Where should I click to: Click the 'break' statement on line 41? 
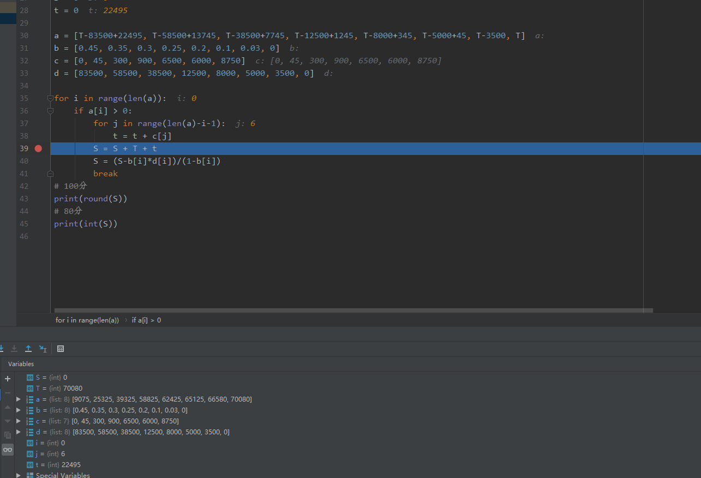105,174
